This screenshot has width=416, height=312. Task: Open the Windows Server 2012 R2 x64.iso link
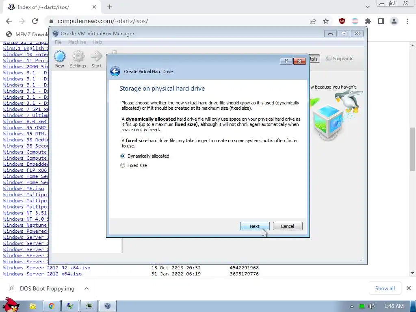(x=47, y=268)
